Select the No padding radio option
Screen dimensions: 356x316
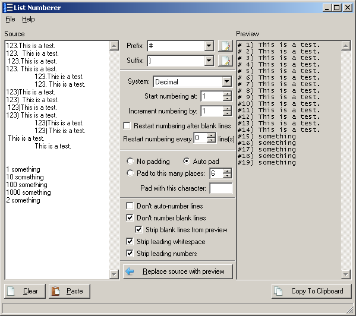[130, 162]
